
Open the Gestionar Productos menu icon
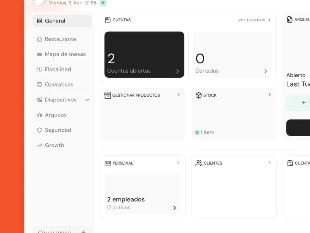[x=108, y=95]
